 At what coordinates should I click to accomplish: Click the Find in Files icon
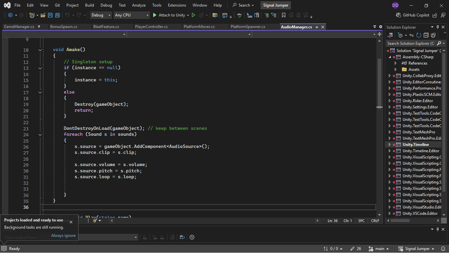[215, 15]
